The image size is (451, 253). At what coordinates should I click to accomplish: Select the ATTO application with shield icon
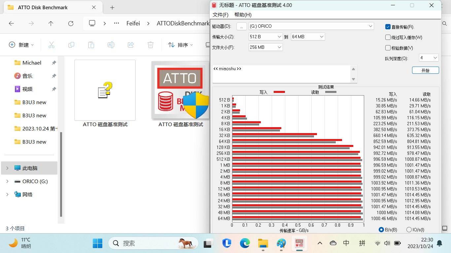point(181,94)
